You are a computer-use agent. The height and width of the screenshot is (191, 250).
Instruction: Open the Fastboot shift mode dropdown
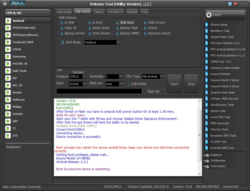pyautogui.click(x=118, y=43)
